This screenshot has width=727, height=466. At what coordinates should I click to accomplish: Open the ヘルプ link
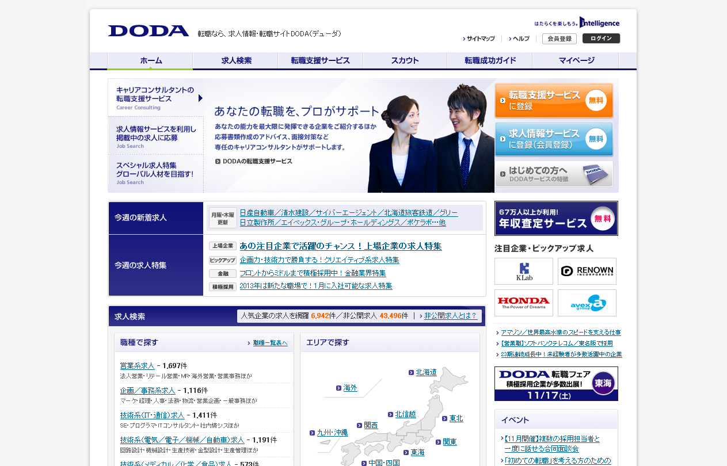(x=519, y=39)
